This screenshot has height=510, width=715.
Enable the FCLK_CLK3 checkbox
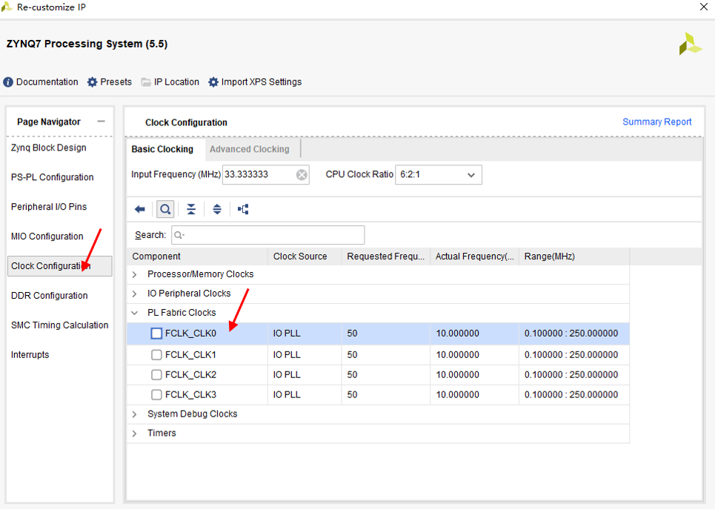156,394
